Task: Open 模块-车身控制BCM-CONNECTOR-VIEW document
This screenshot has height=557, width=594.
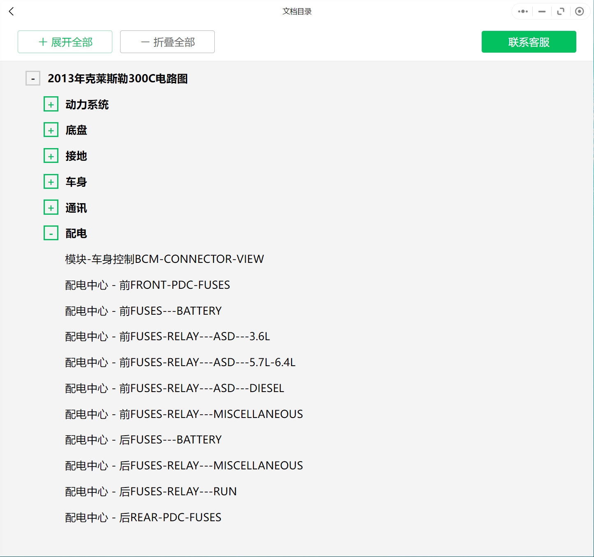Action: (x=164, y=259)
